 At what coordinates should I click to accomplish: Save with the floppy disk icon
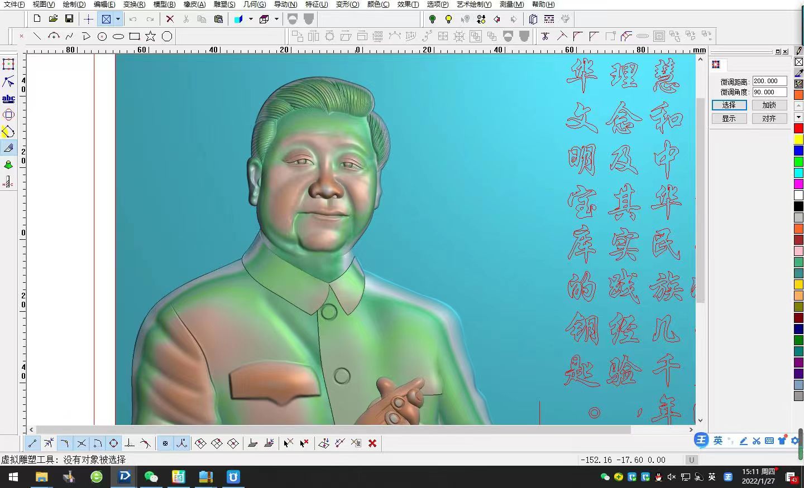point(69,19)
